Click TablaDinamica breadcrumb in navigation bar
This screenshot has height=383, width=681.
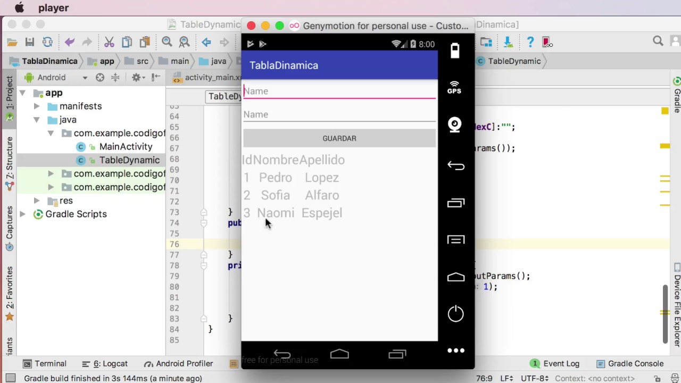click(x=44, y=61)
